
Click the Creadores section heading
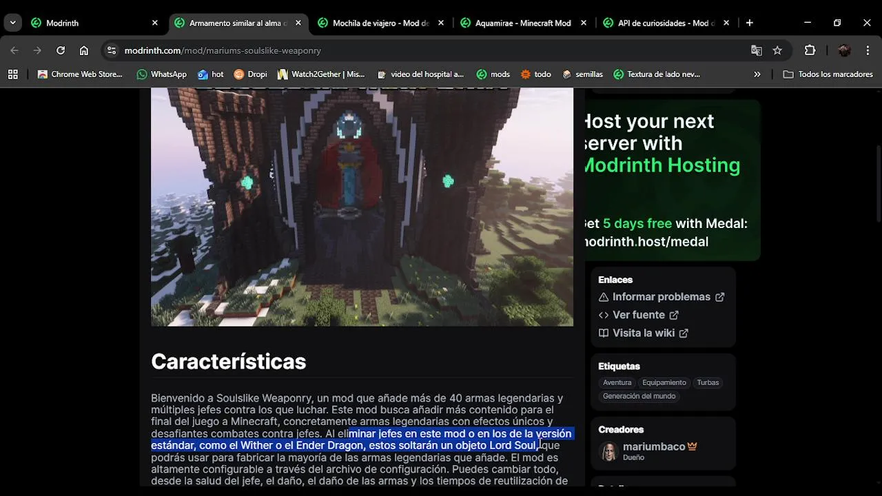click(x=621, y=430)
